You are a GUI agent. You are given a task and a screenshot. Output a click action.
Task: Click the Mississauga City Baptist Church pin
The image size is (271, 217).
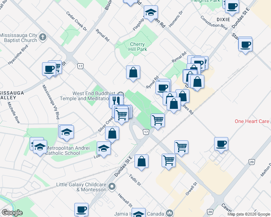click(x=43, y=37)
